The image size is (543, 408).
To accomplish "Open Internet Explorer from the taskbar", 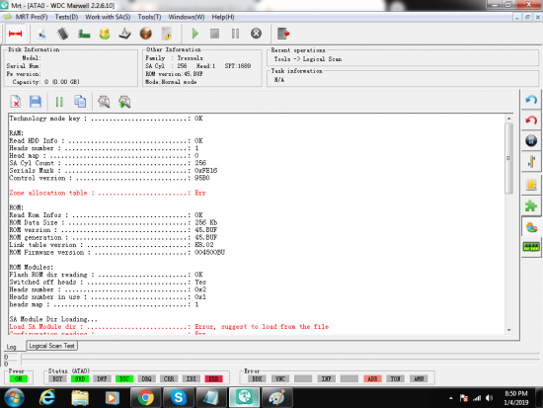I will point(47,397).
